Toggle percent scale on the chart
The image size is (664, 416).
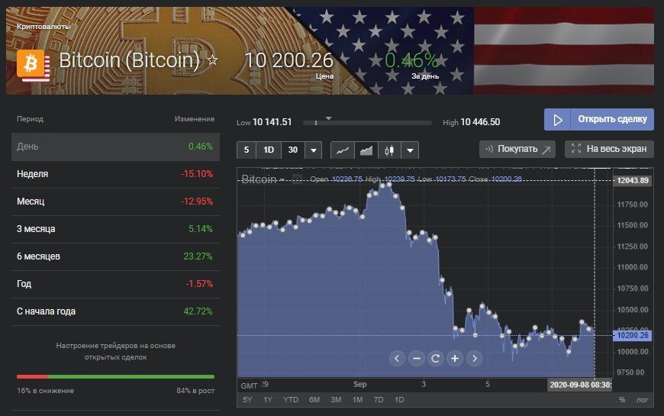coord(622,399)
